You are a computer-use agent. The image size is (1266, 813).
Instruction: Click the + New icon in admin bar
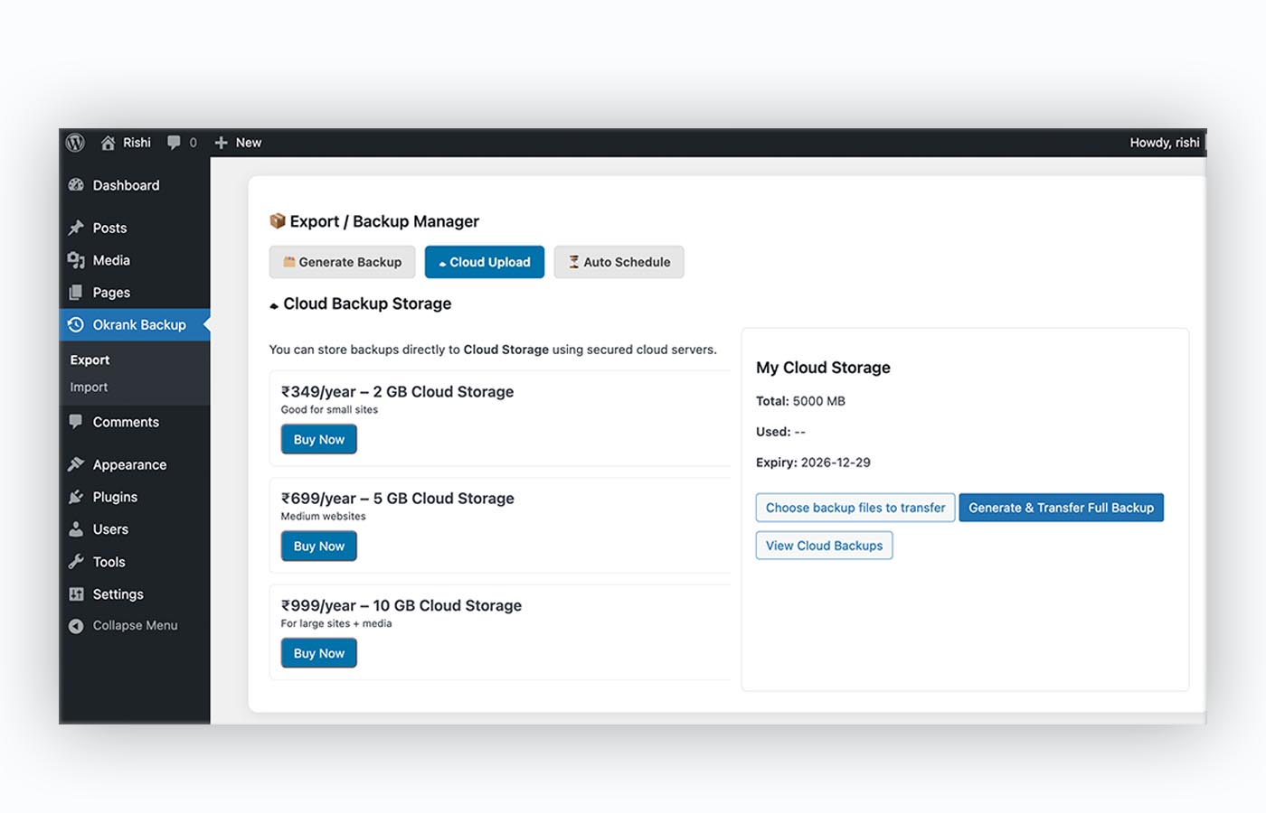(x=220, y=142)
